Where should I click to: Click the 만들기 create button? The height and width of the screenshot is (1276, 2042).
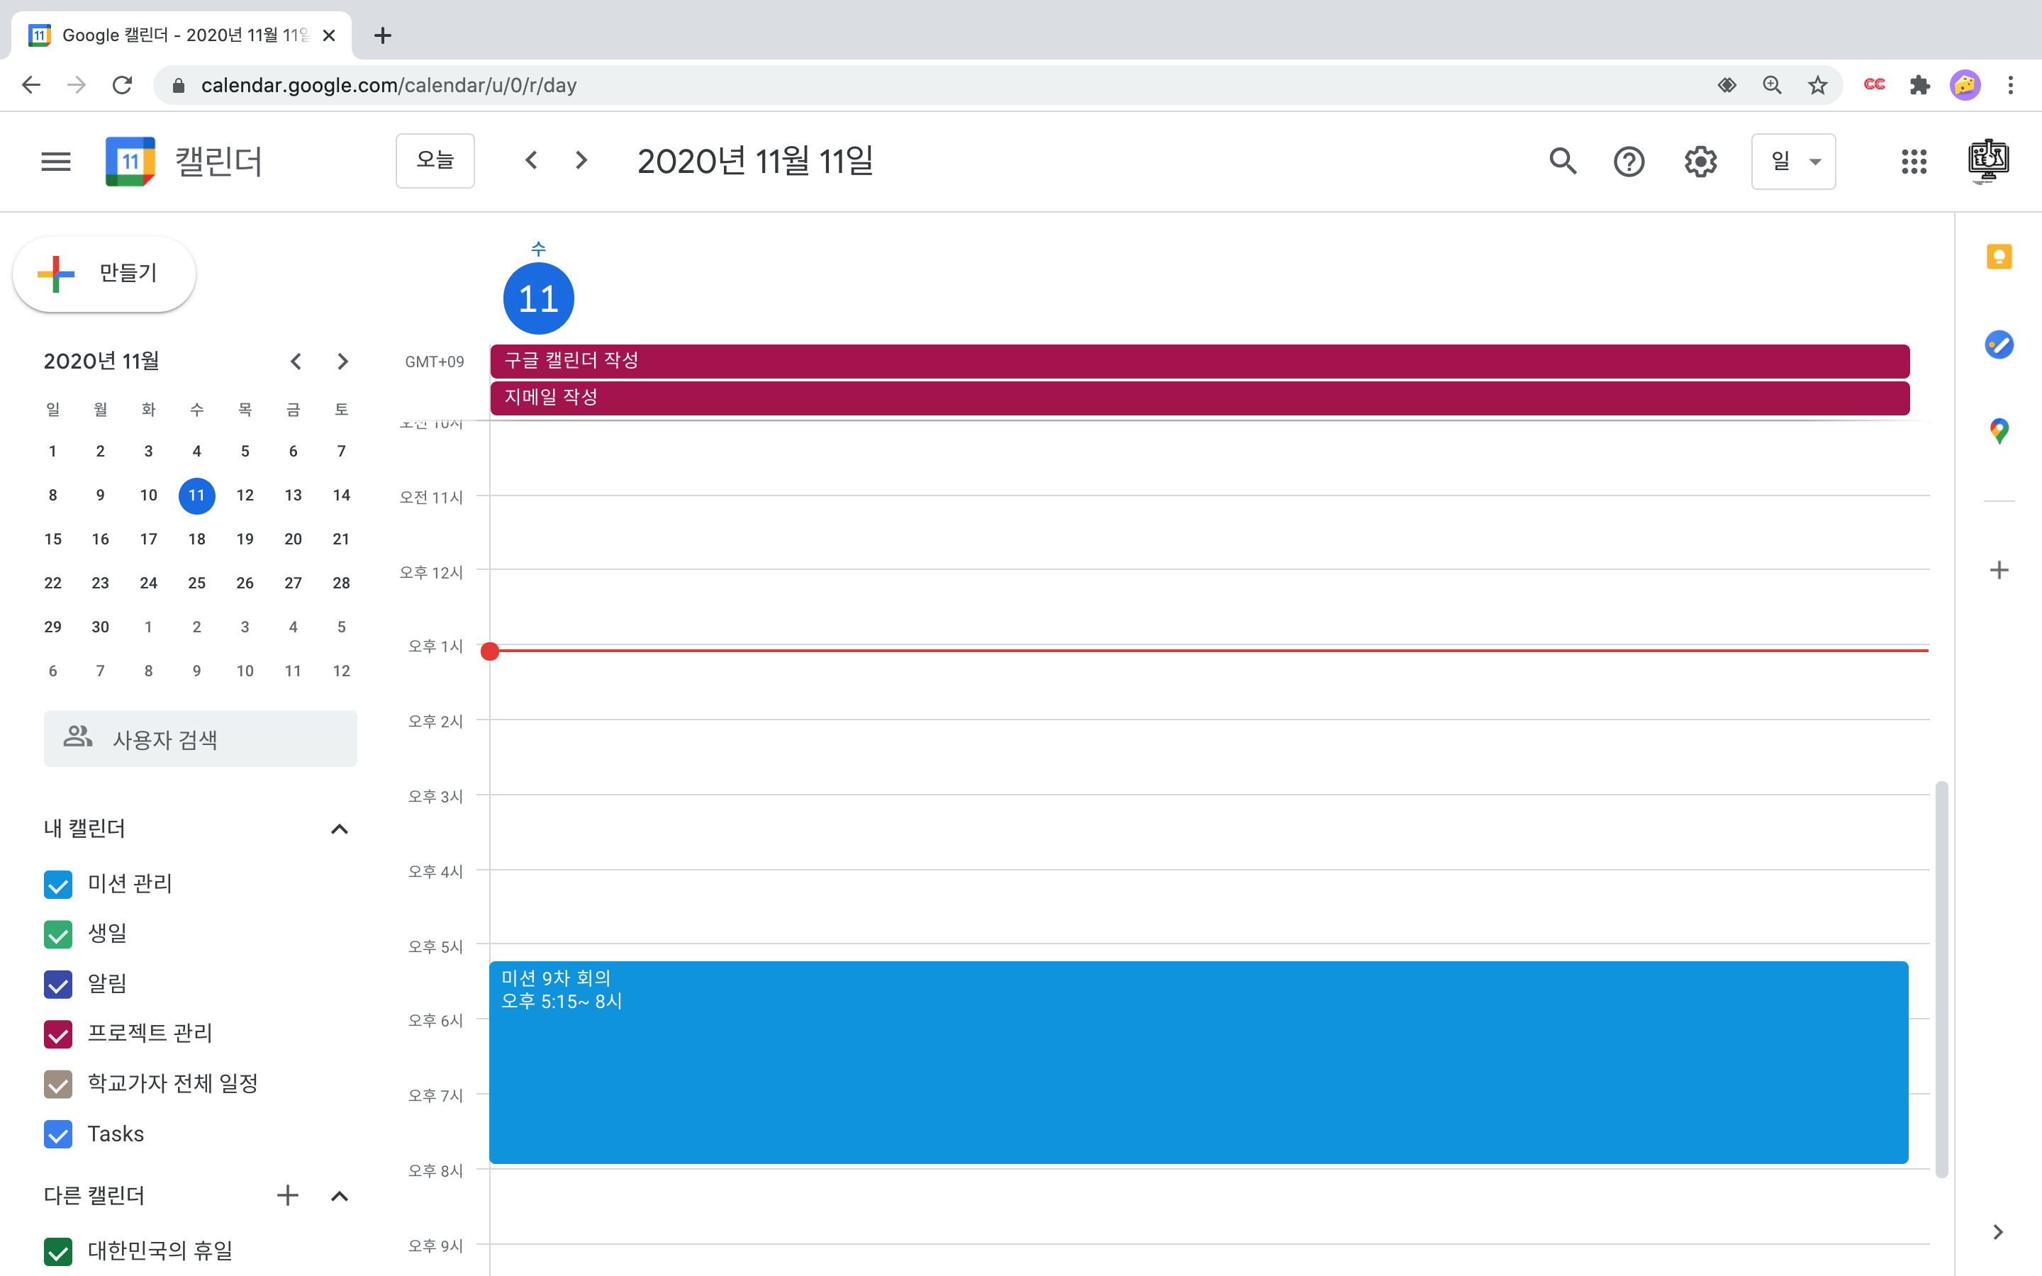(x=105, y=274)
